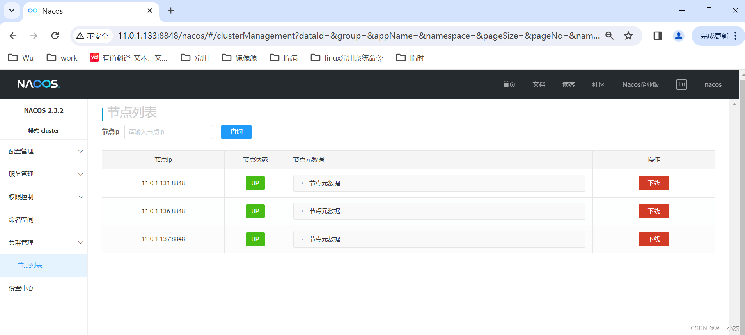Take node 11.0.1.136:8848 offline with 下线
This screenshot has height=335, width=745.
pyautogui.click(x=654, y=211)
